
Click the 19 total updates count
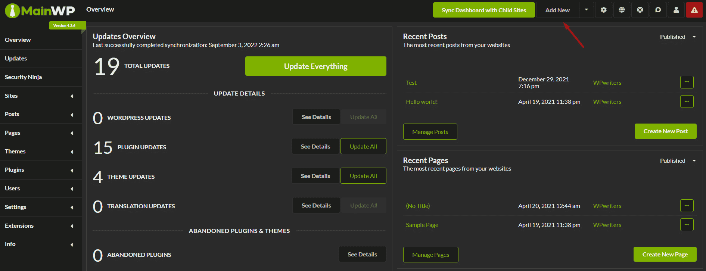click(x=107, y=66)
